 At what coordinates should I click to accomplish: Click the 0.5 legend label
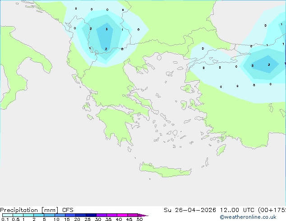click(x=16, y=219)
